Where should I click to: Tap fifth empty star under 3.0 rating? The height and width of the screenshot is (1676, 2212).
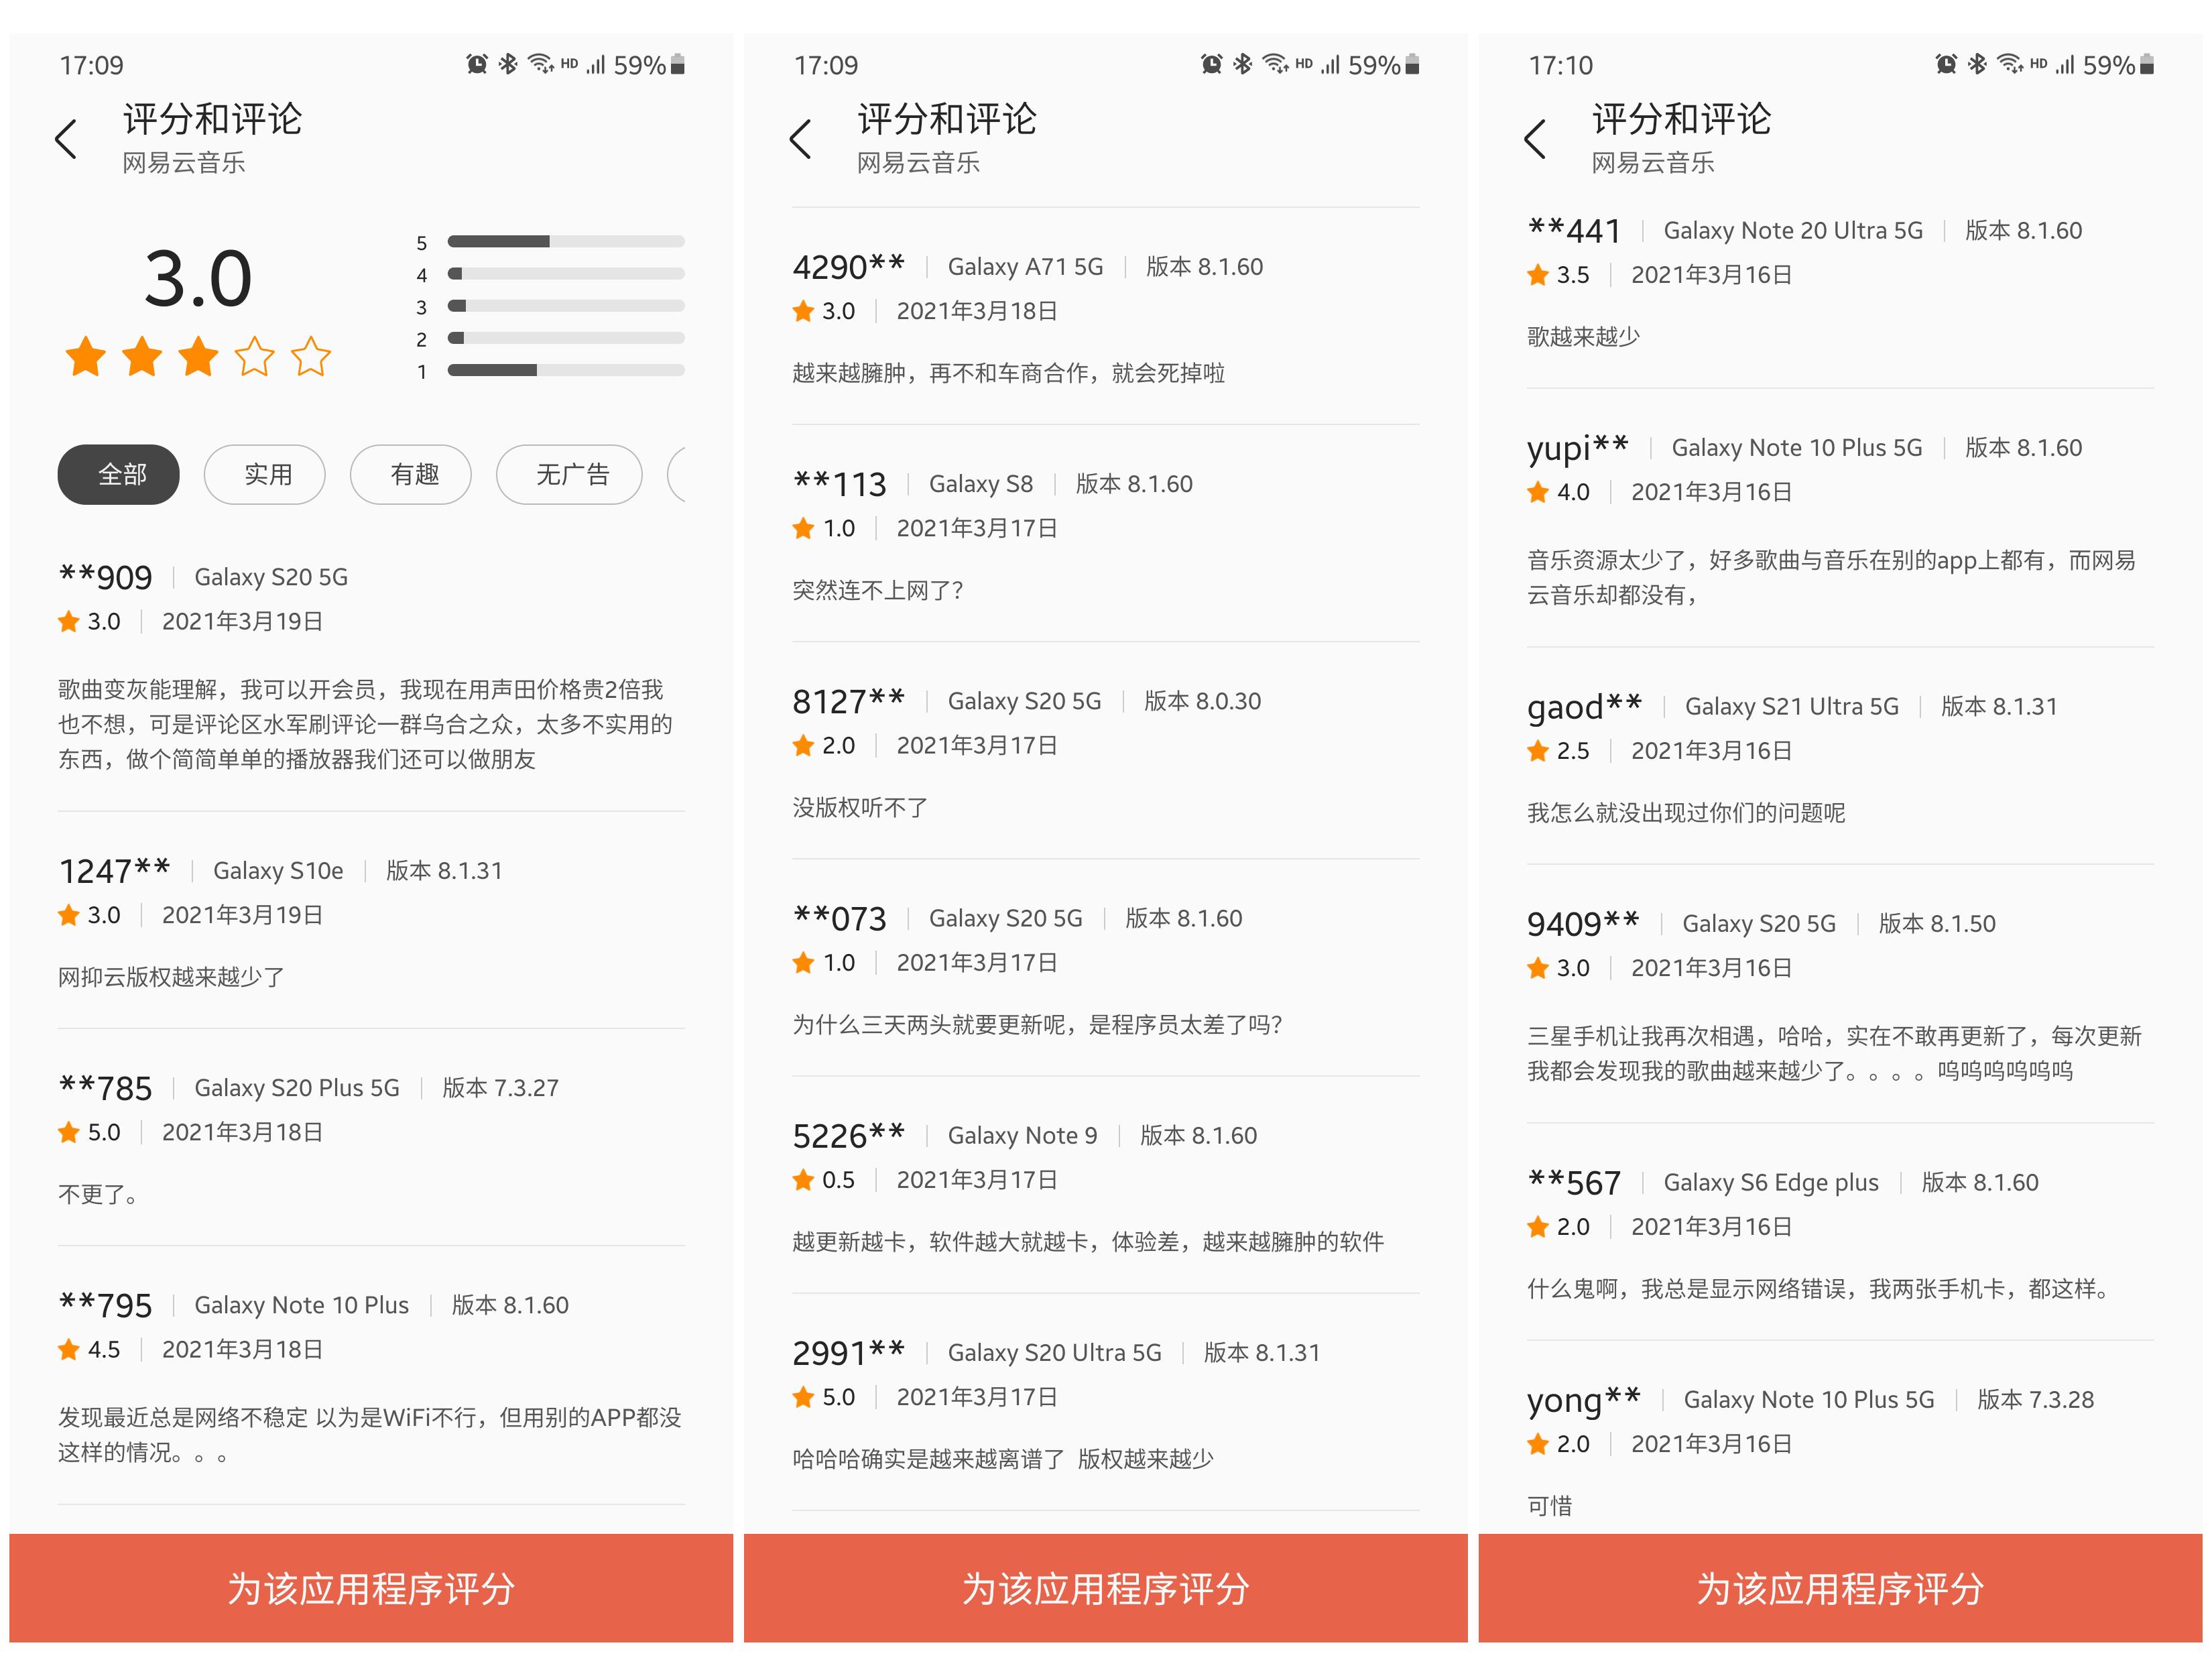pyautogui.click(x=311, y=357)
